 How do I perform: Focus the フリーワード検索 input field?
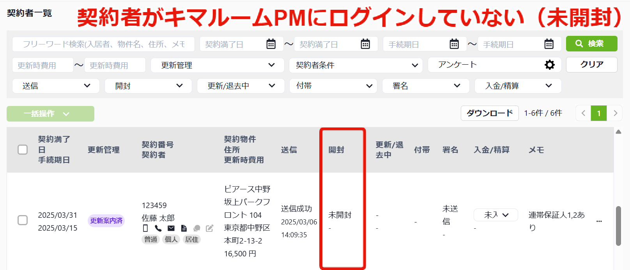(103, 44)
